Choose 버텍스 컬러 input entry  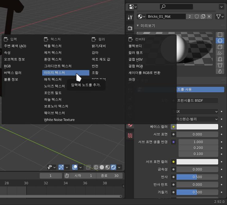pyautogui.click(x=22, y=73)
